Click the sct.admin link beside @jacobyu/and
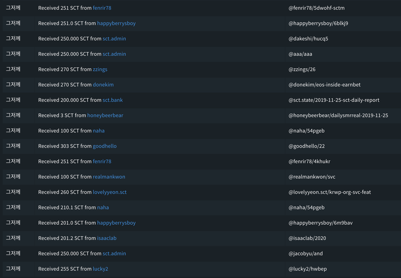 (x=114, y=253)
